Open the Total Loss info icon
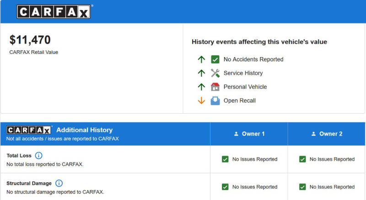Image resolution: width=366 pixels, height=200 pixels. point(39,155)
